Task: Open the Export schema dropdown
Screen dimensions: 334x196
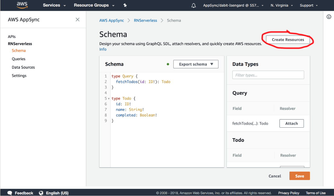Action: [196, 64]
